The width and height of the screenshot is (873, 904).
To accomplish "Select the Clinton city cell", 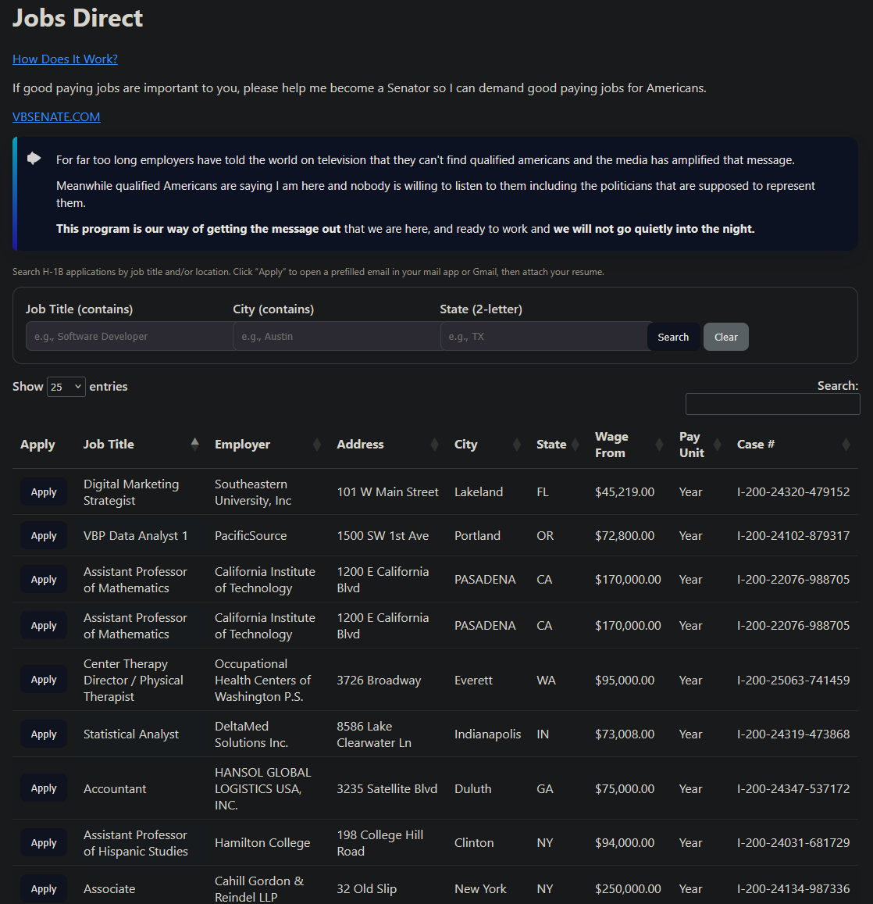I will pyautogui.click(x=474, y=843).
